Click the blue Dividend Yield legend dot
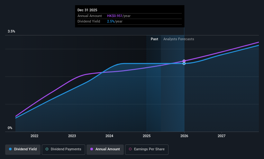This screenshot has width=264, height=159. point(10,149)
